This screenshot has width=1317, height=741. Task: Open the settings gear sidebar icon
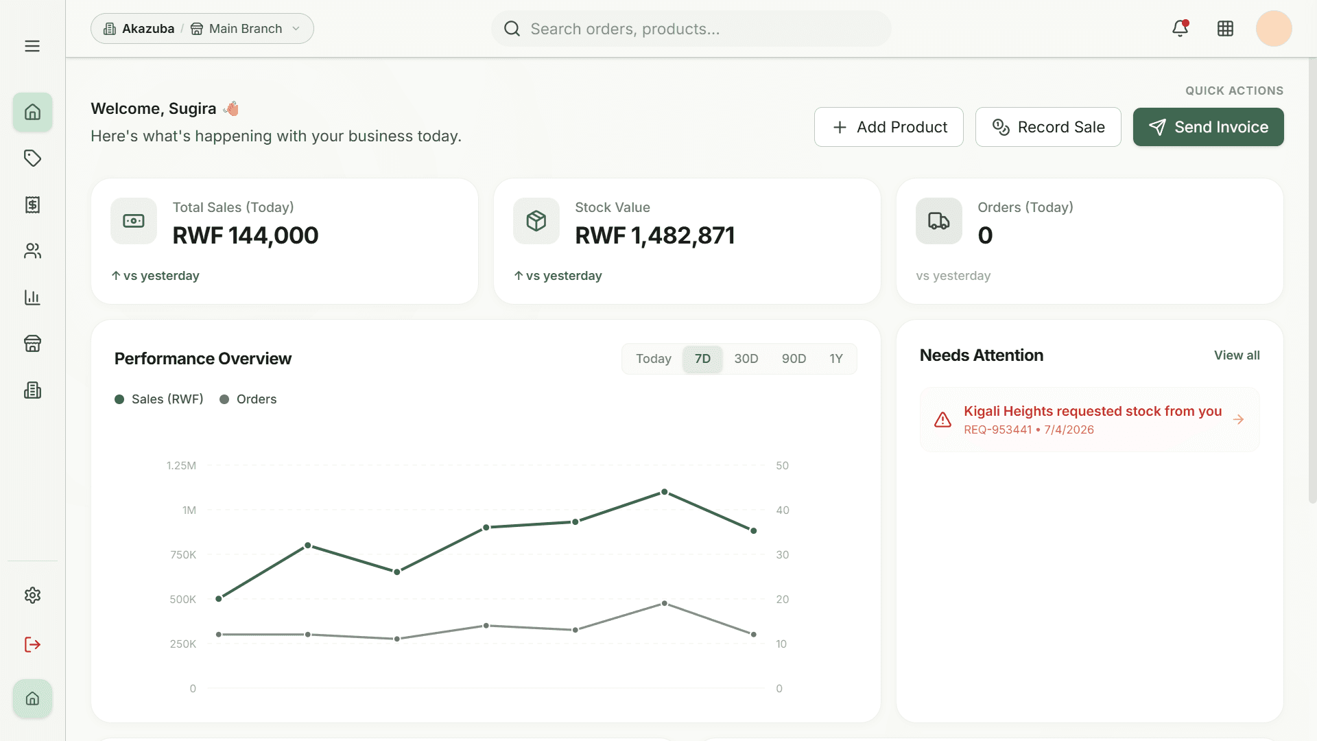(x=32, y=595)
